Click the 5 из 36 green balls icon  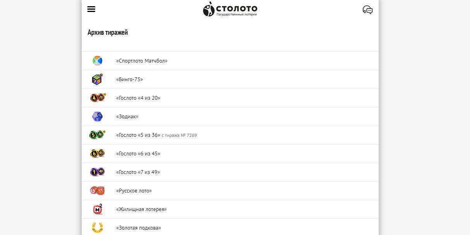[x=97, y=135]
